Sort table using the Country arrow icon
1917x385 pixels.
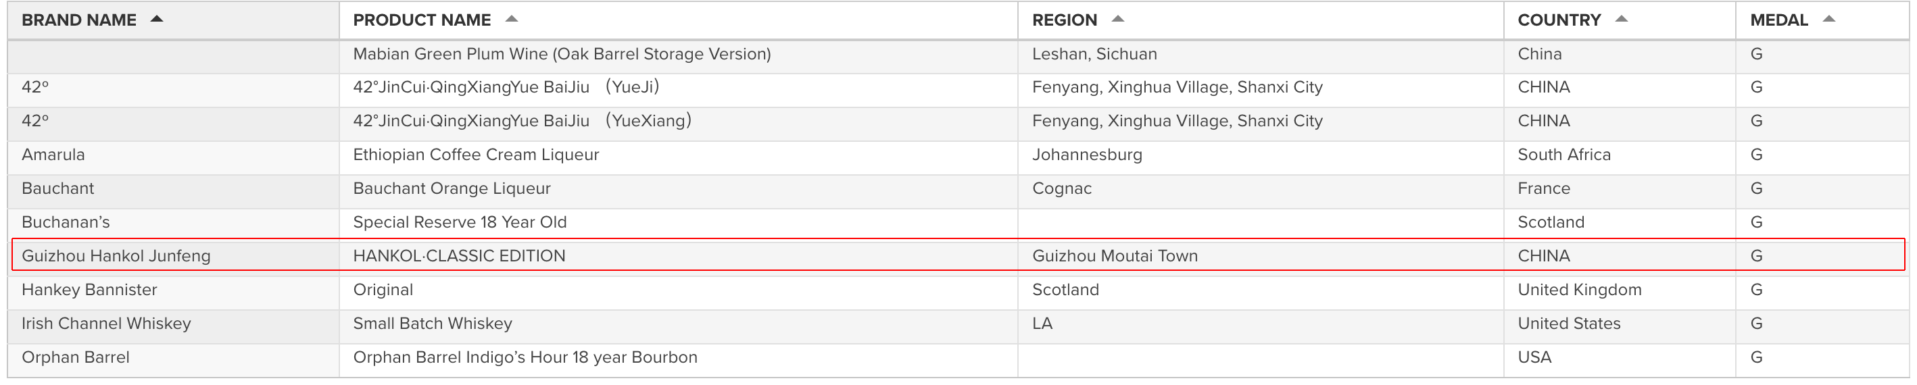(x=1622, y=20)
